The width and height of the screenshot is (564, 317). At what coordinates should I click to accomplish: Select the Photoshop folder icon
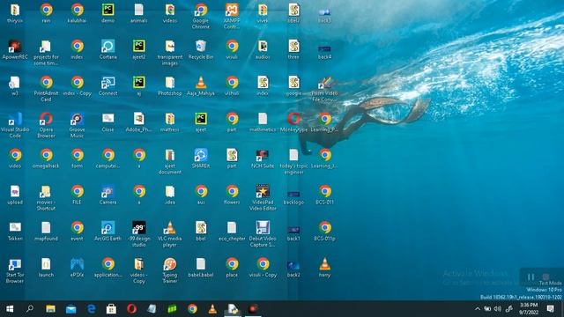tap(170, 83)
